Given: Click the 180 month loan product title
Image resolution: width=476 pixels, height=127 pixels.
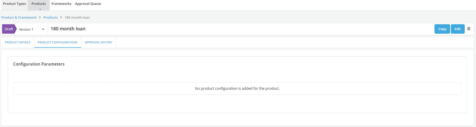Looking at the screenshot, I should click(68, 29).
